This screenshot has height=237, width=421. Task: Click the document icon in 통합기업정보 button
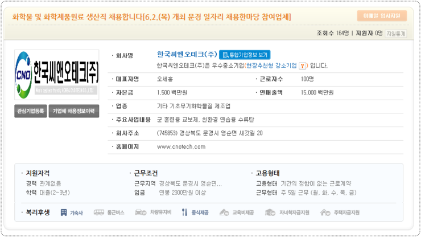225,55
